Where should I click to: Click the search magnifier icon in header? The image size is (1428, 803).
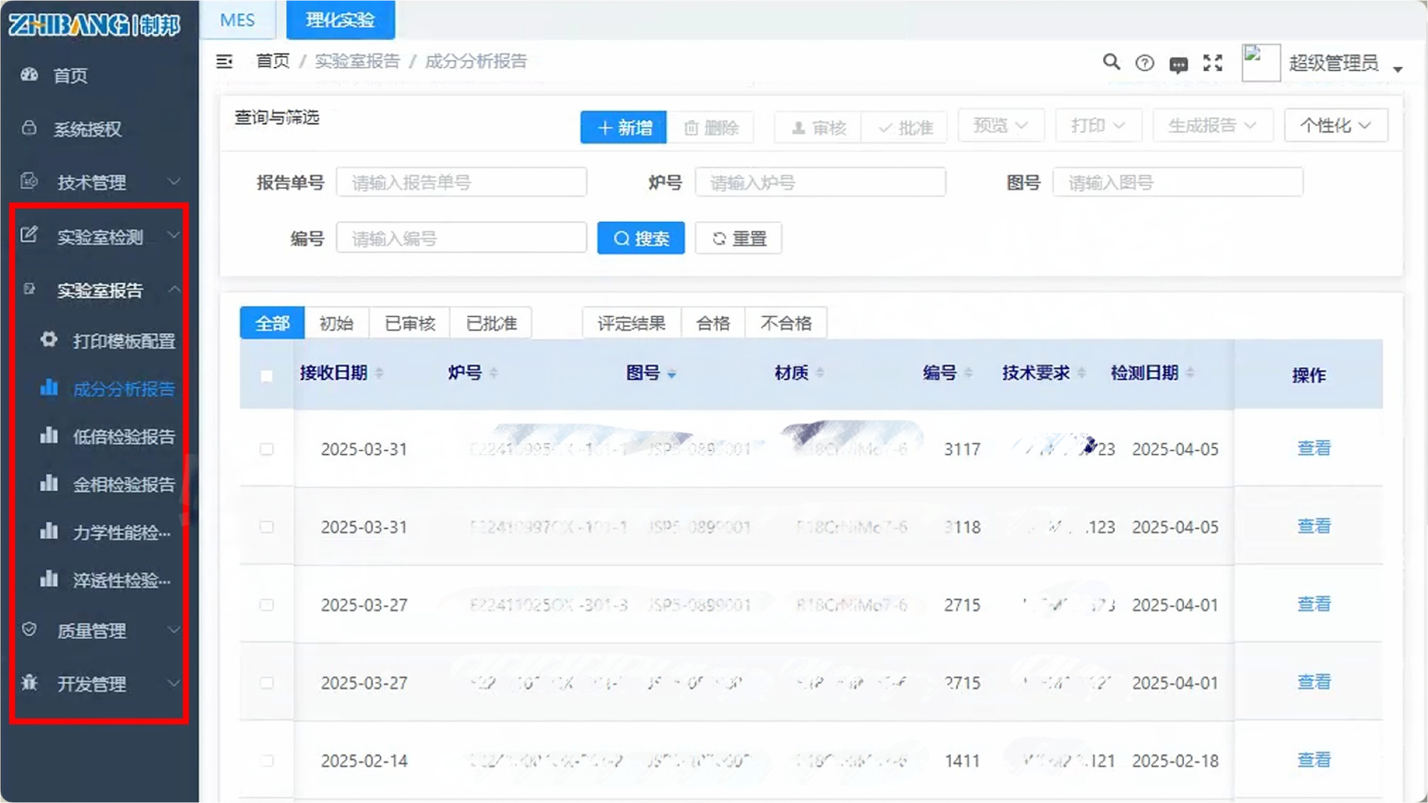(1110, 63)
